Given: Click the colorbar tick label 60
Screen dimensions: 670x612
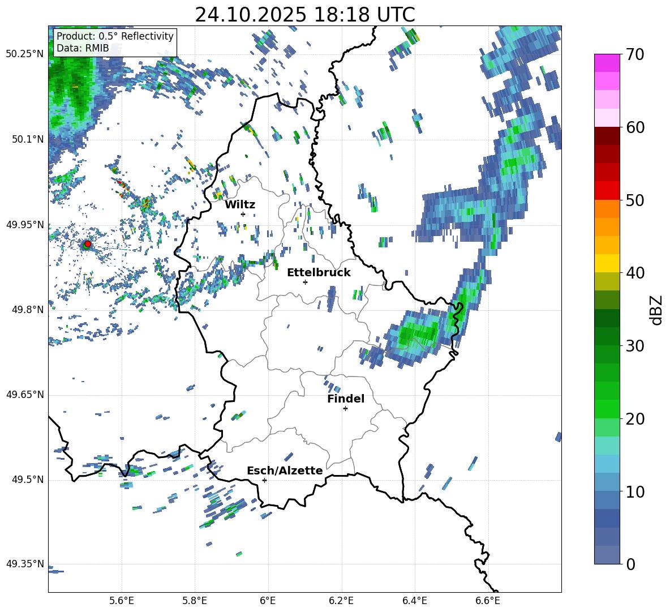Looking at the screenshot, I should [635, 127].
